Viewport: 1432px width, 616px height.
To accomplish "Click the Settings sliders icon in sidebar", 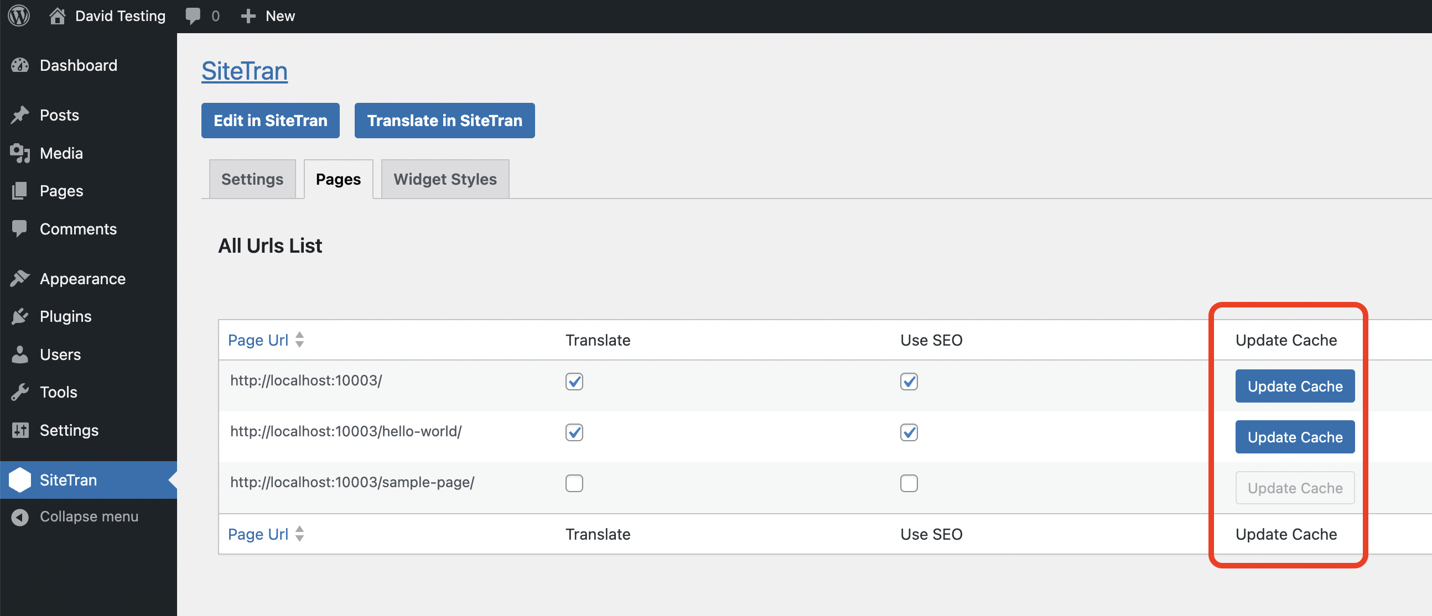I will [x=20, y=430].
